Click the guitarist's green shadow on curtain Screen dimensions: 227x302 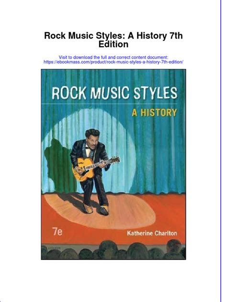tap(58, 166)
